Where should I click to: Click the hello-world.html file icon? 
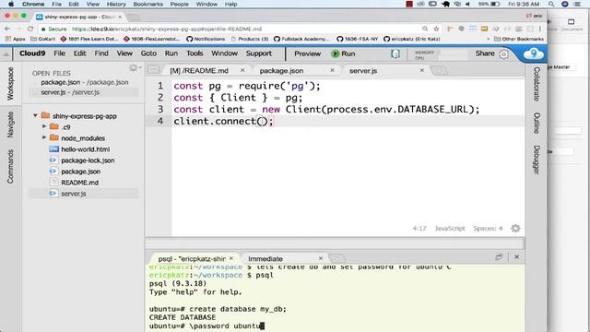pyautogui.click(x=53, y=149)
